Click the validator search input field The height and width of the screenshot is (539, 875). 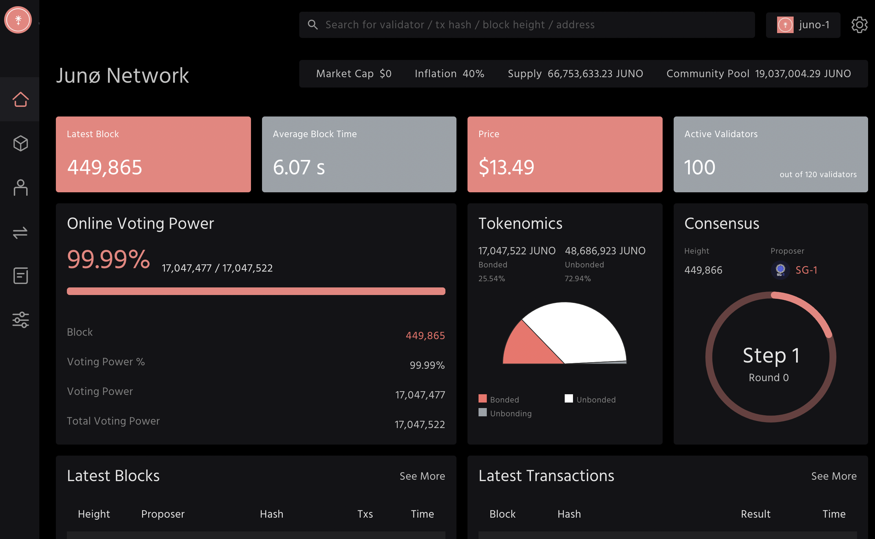click(528, 25)
